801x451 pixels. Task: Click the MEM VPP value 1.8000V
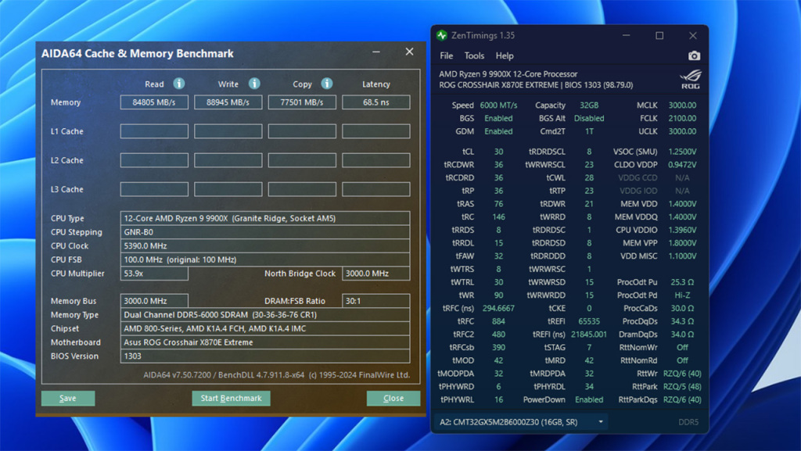[682, 243]
